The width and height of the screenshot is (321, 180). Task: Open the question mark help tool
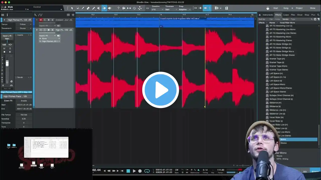118,8
